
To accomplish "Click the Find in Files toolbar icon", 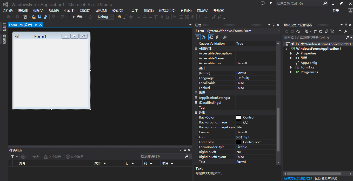I will 119,17.
